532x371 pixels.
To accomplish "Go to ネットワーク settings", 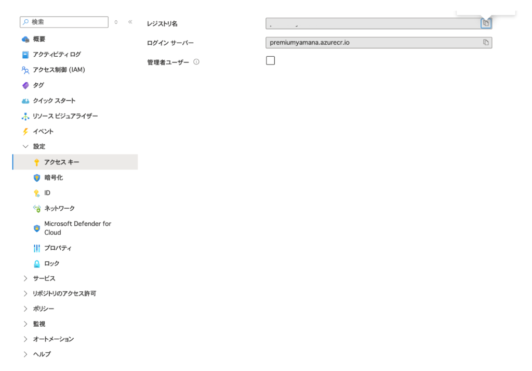I will coord(59,208).
